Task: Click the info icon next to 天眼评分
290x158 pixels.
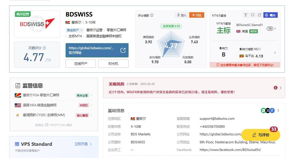Action: coord(44,48)
